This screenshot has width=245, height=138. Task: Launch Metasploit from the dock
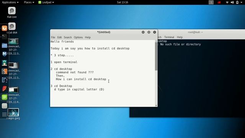pos(4,54)
